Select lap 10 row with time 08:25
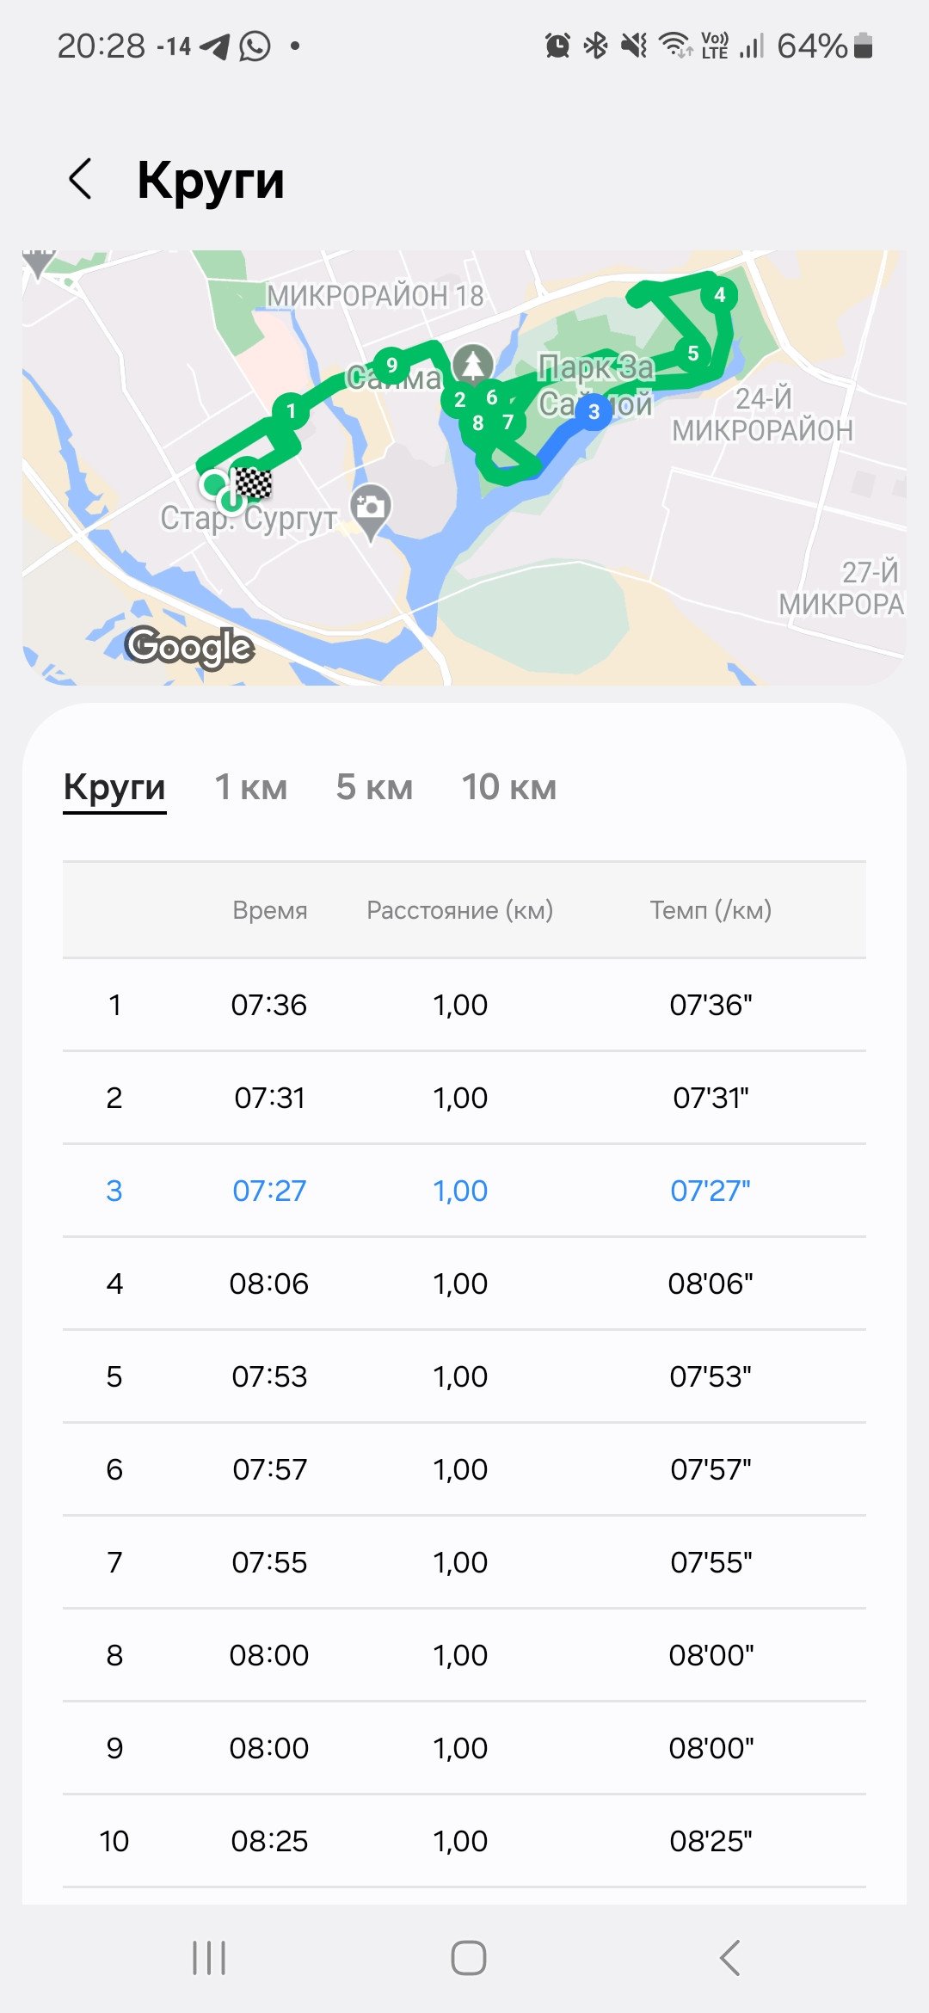The image size is (929, 2013). (464, 1841)
